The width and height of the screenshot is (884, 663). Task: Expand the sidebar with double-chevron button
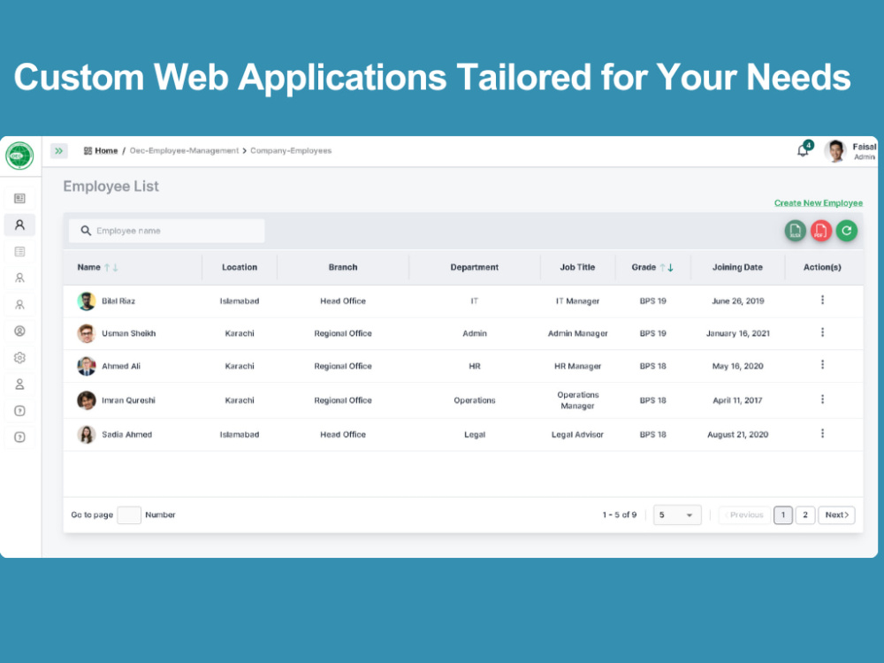59,151
